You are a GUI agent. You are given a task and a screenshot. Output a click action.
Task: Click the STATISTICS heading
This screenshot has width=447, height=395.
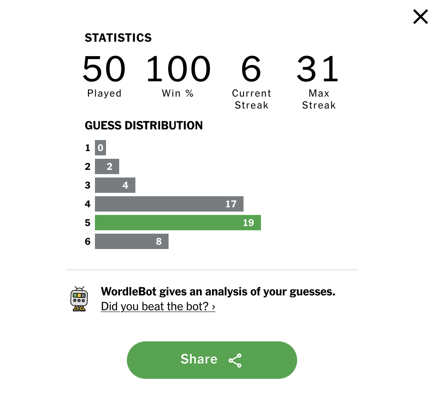click(118, 38)
